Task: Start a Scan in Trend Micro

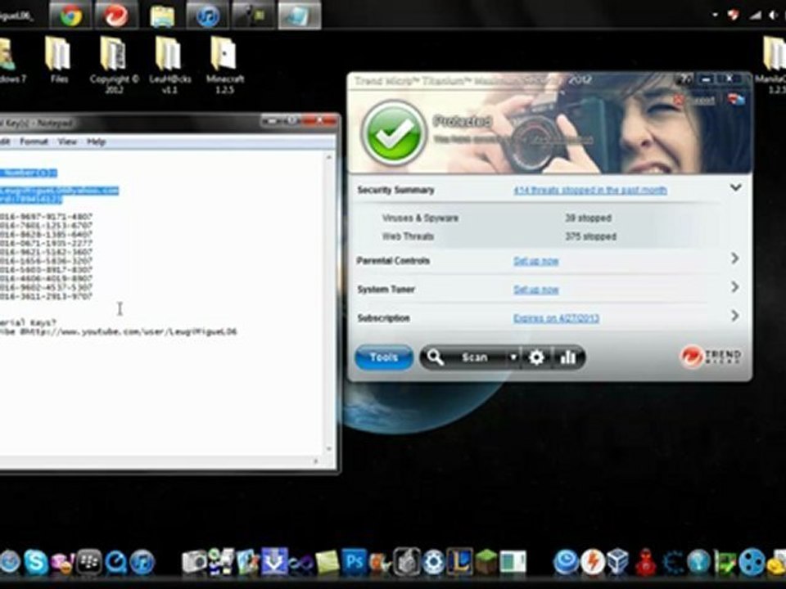Action: click(x=474, y=357)
